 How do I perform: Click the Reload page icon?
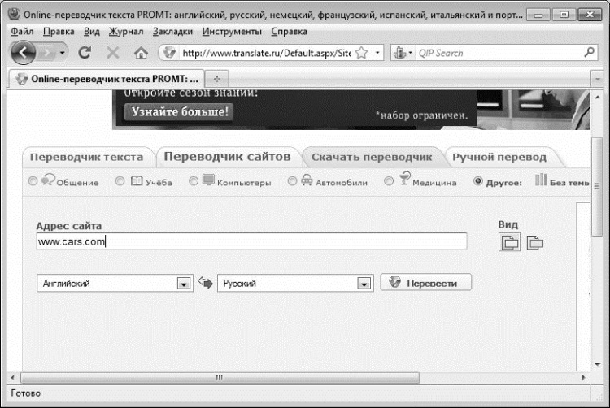[84, 53]
